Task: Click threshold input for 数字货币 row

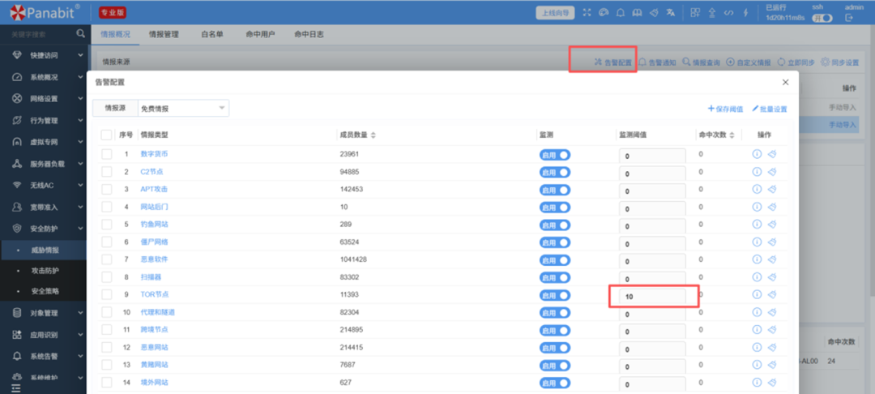Action: [652, 156]
